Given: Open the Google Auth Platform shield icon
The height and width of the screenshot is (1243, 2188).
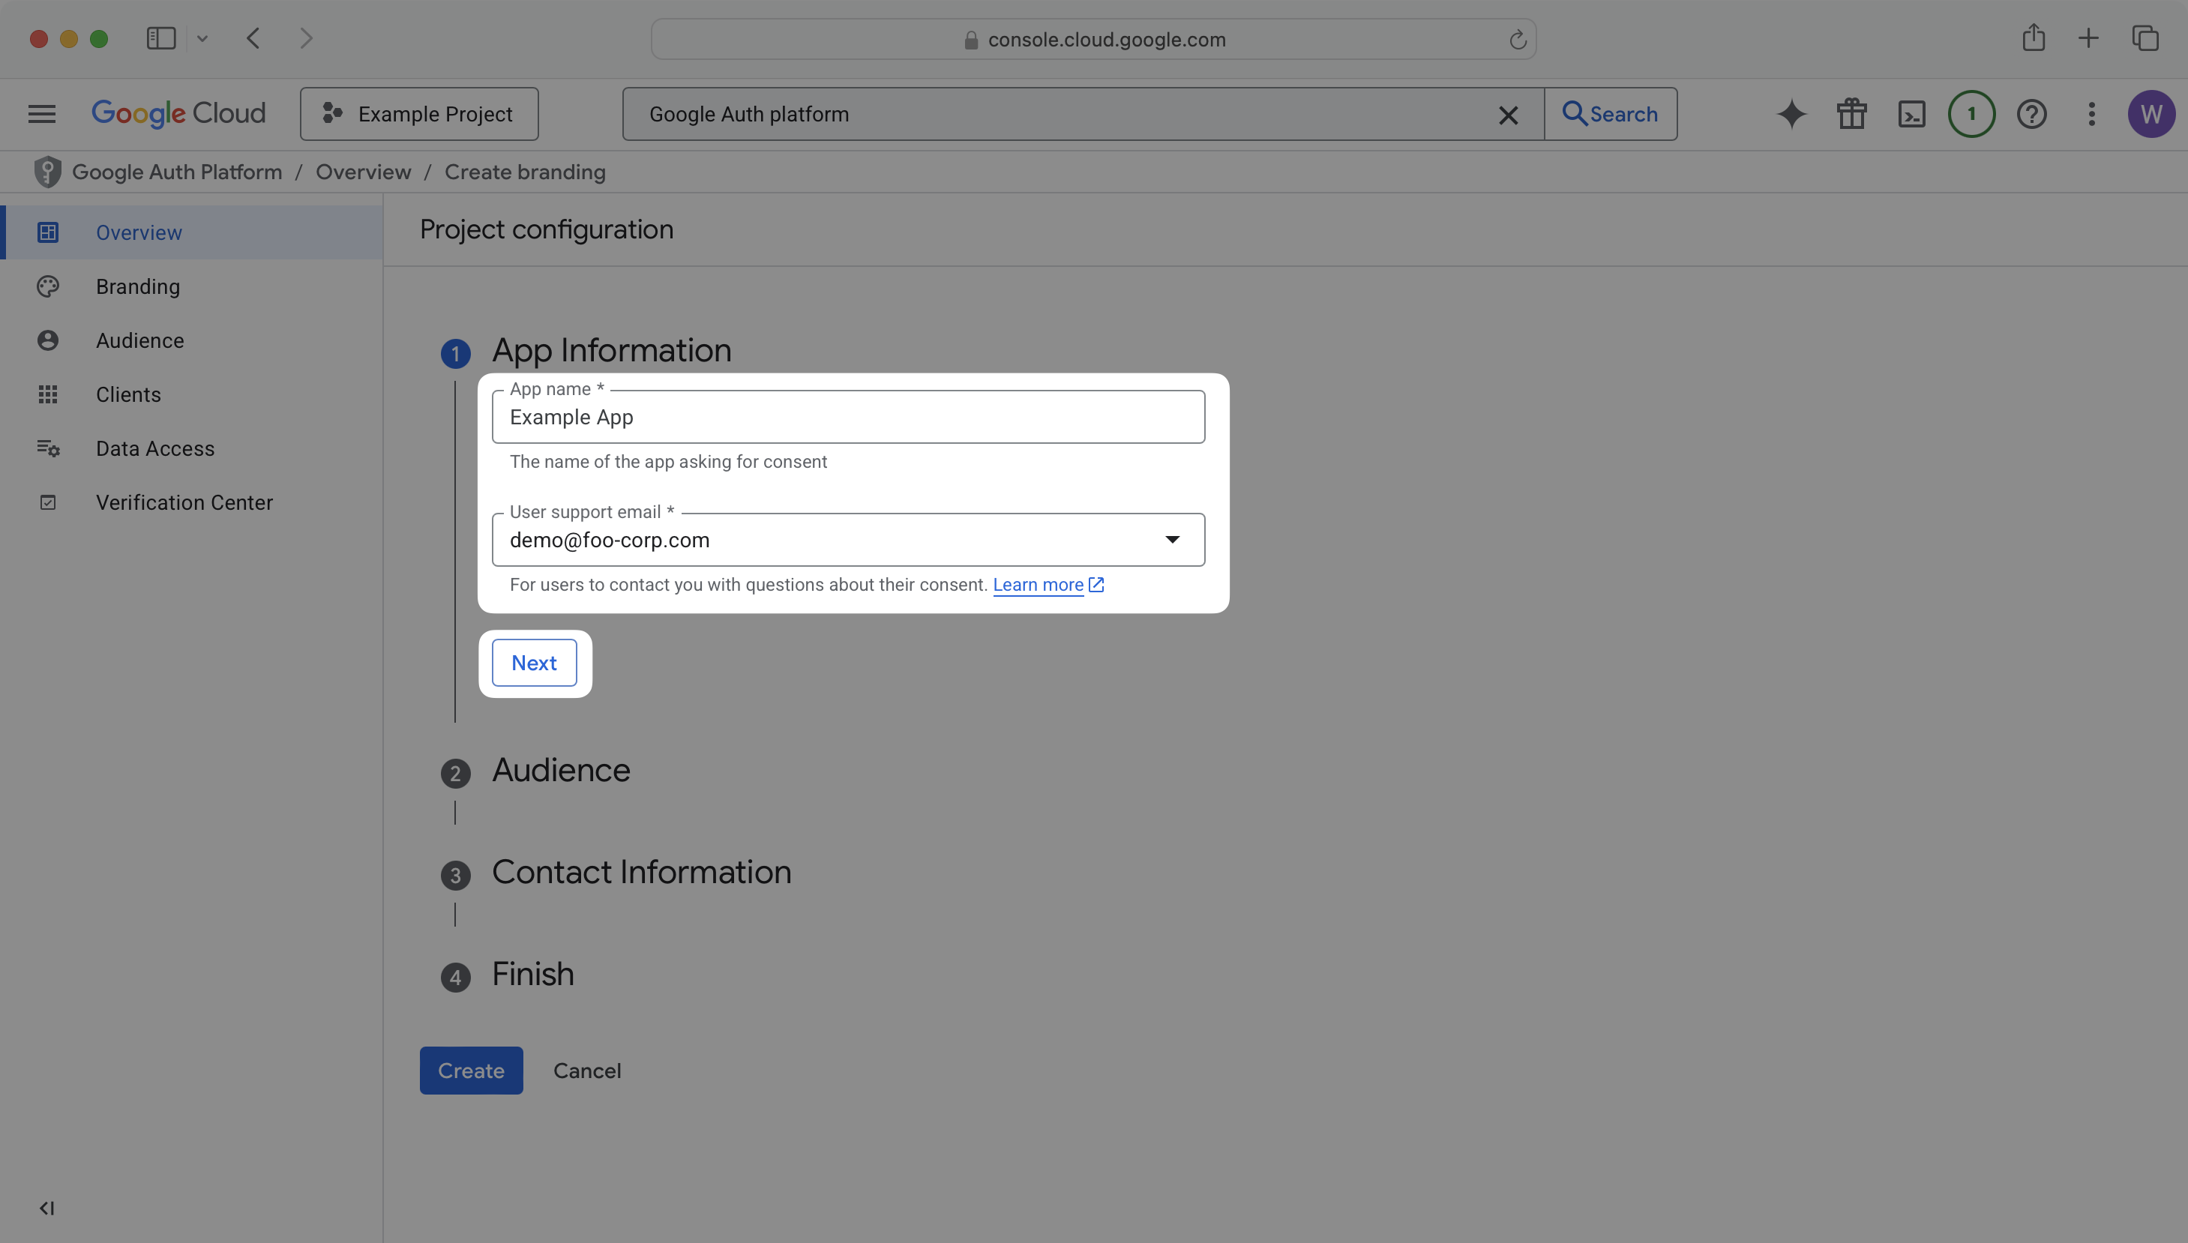Looking at the screenshot, I should click(48, 172).
